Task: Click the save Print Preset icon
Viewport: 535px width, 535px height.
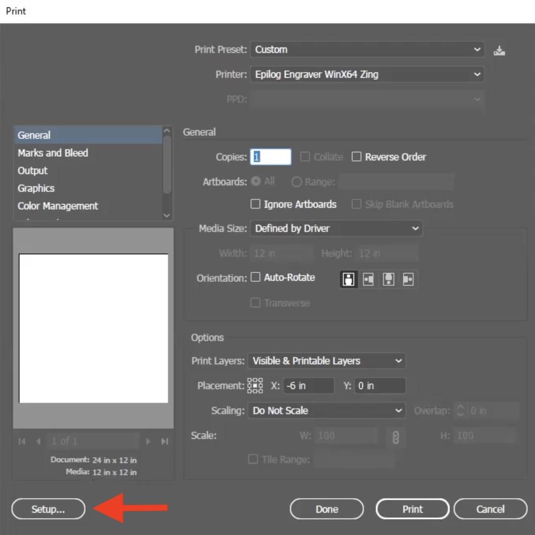Action: pyautogui.click(x=499, y=50)
